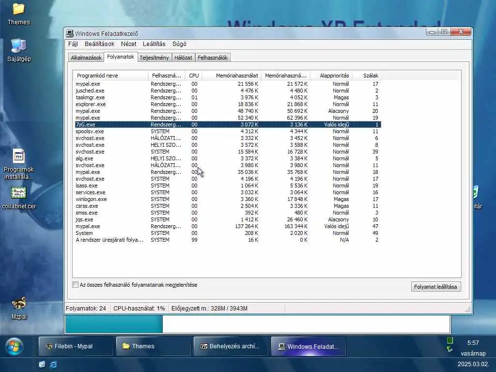Click the Előjegyzett m.: 328M / 3943M status
The width and height of the screenshot is (496, 372).
click(x=209, y=309)
